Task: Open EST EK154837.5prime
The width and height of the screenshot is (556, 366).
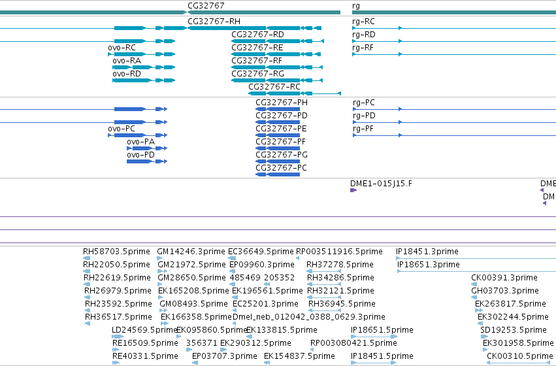Action: click(x=299, y=356)
